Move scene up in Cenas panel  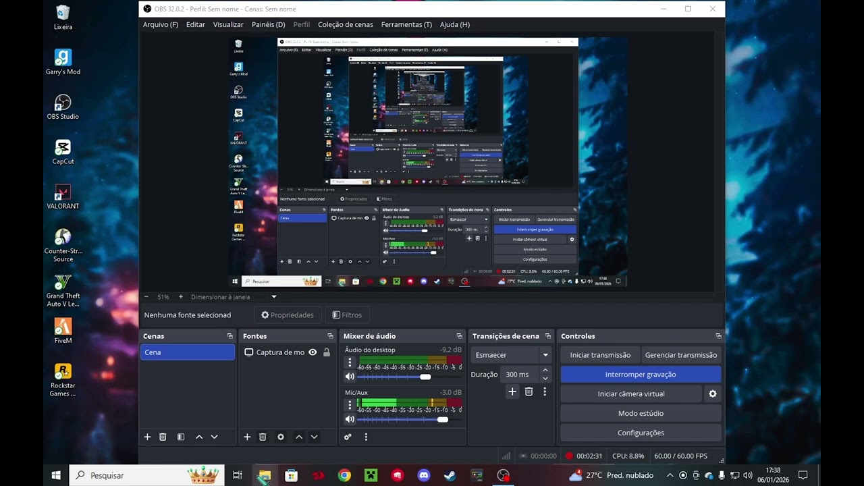pos(199,437)
